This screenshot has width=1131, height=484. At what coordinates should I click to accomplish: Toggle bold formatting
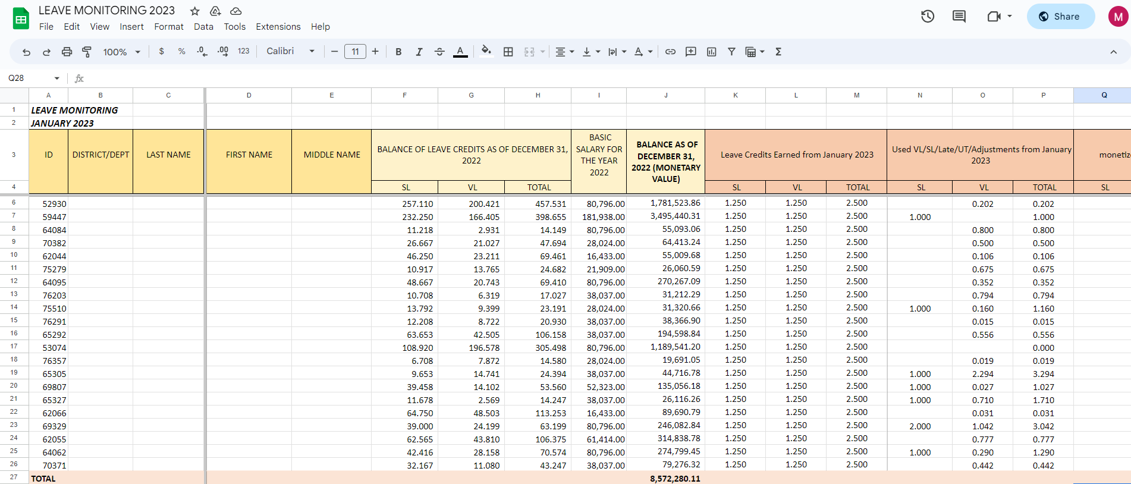pyautogui.click(x=398, y=52)
